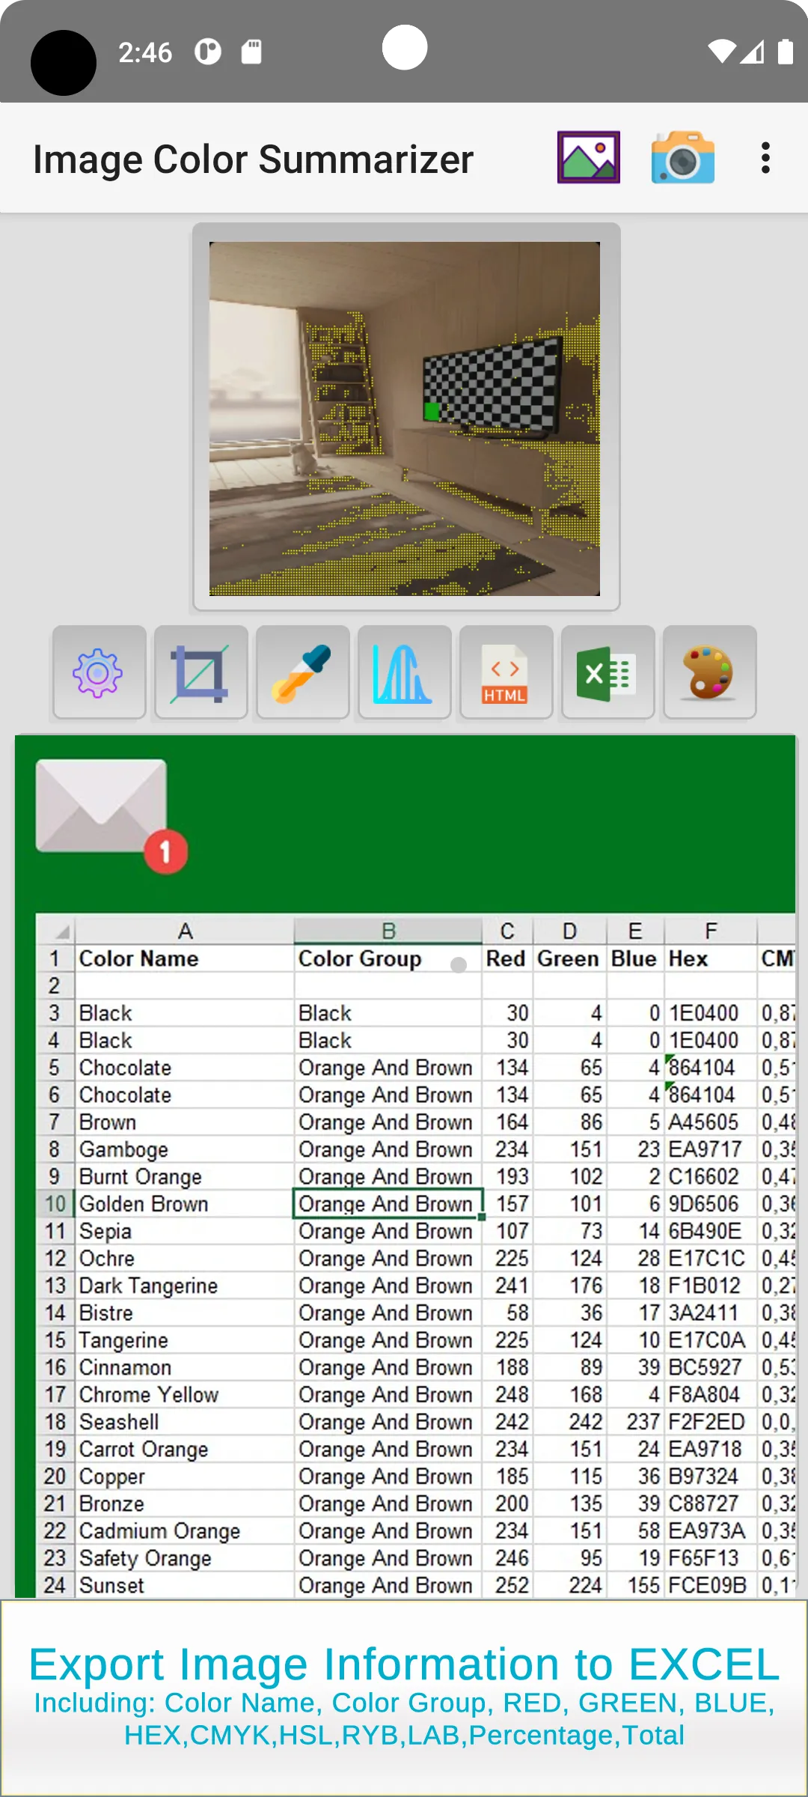Tap the camera capture icon
The height and width of the screenshot is (1797, 808).
point(682,157)
